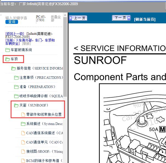Screen dimensions: 166x163
Task: Open 接线图-SROOF- wiring diagram document
Action: [x=45, y=151]
